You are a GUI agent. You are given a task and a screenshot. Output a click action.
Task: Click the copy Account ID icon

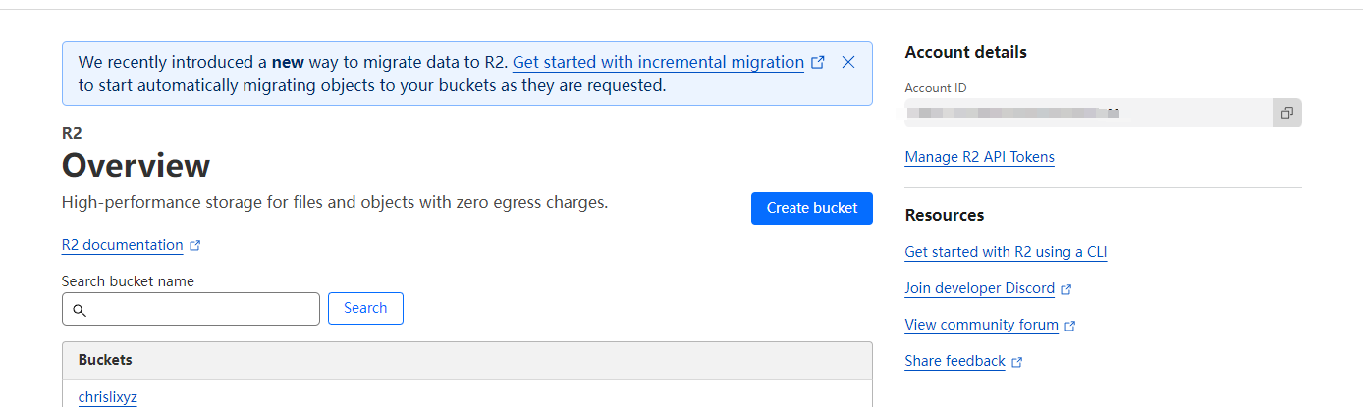click(1286, 113)
